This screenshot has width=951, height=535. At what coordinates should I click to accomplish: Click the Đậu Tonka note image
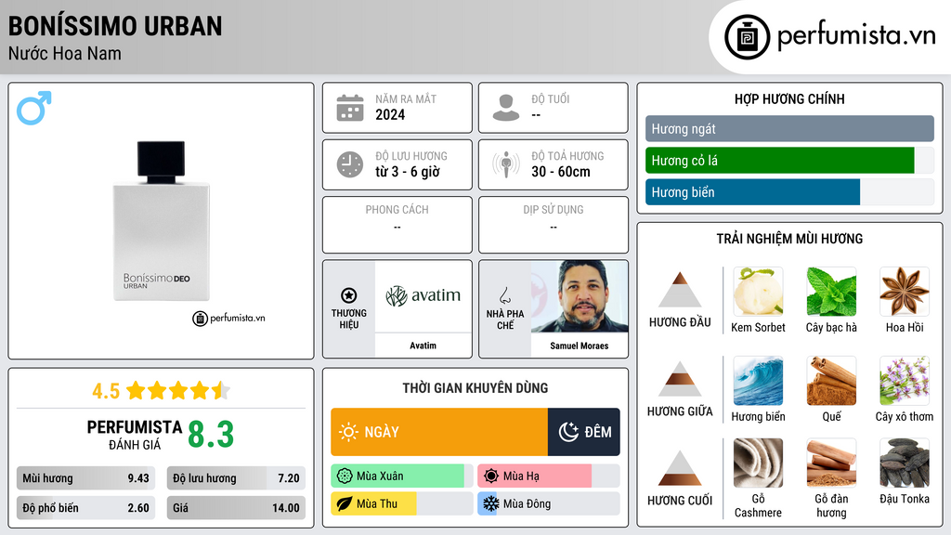pos(905,463)
